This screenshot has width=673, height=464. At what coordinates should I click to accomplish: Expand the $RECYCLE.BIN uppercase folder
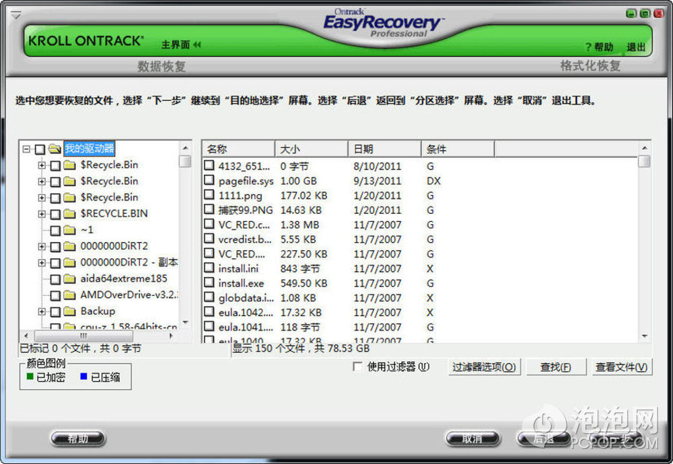(x=42, y=214)
